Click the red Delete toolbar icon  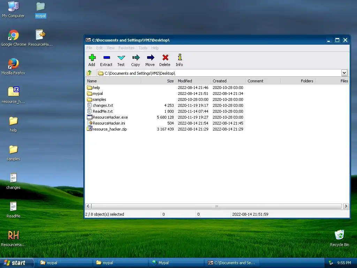tap(165, 60)
